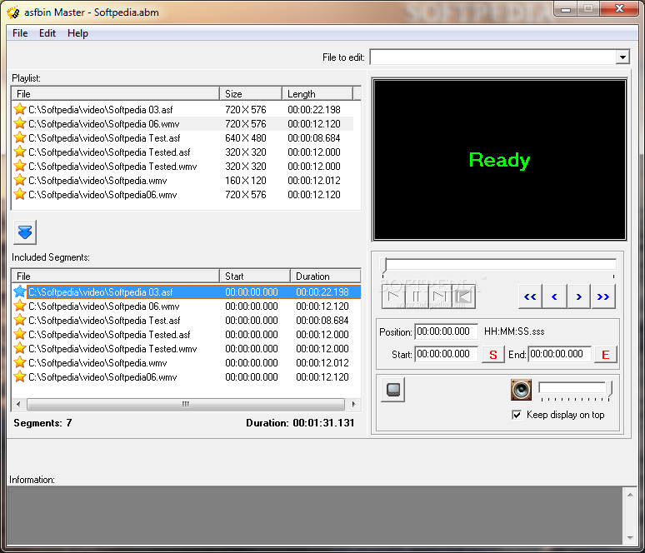Click the Playlist Length column header

point(317,94)
